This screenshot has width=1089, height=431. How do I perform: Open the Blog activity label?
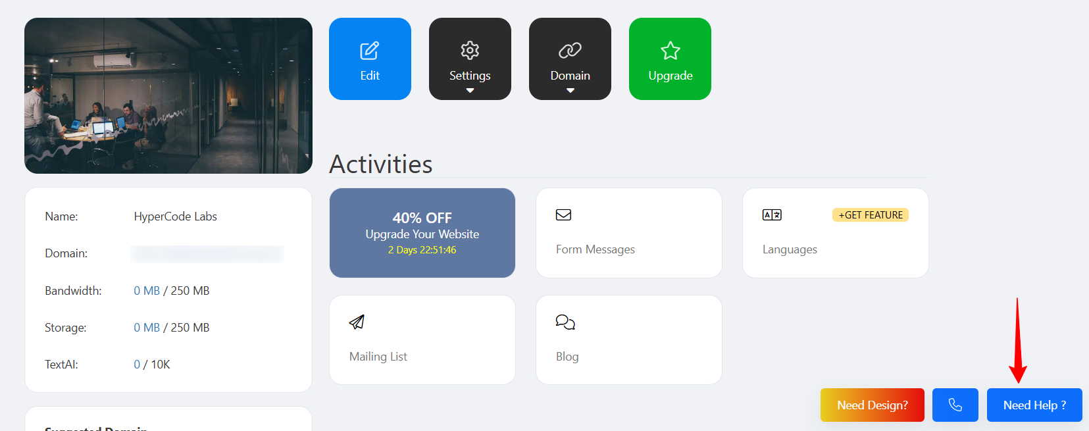tap(567, 357)
